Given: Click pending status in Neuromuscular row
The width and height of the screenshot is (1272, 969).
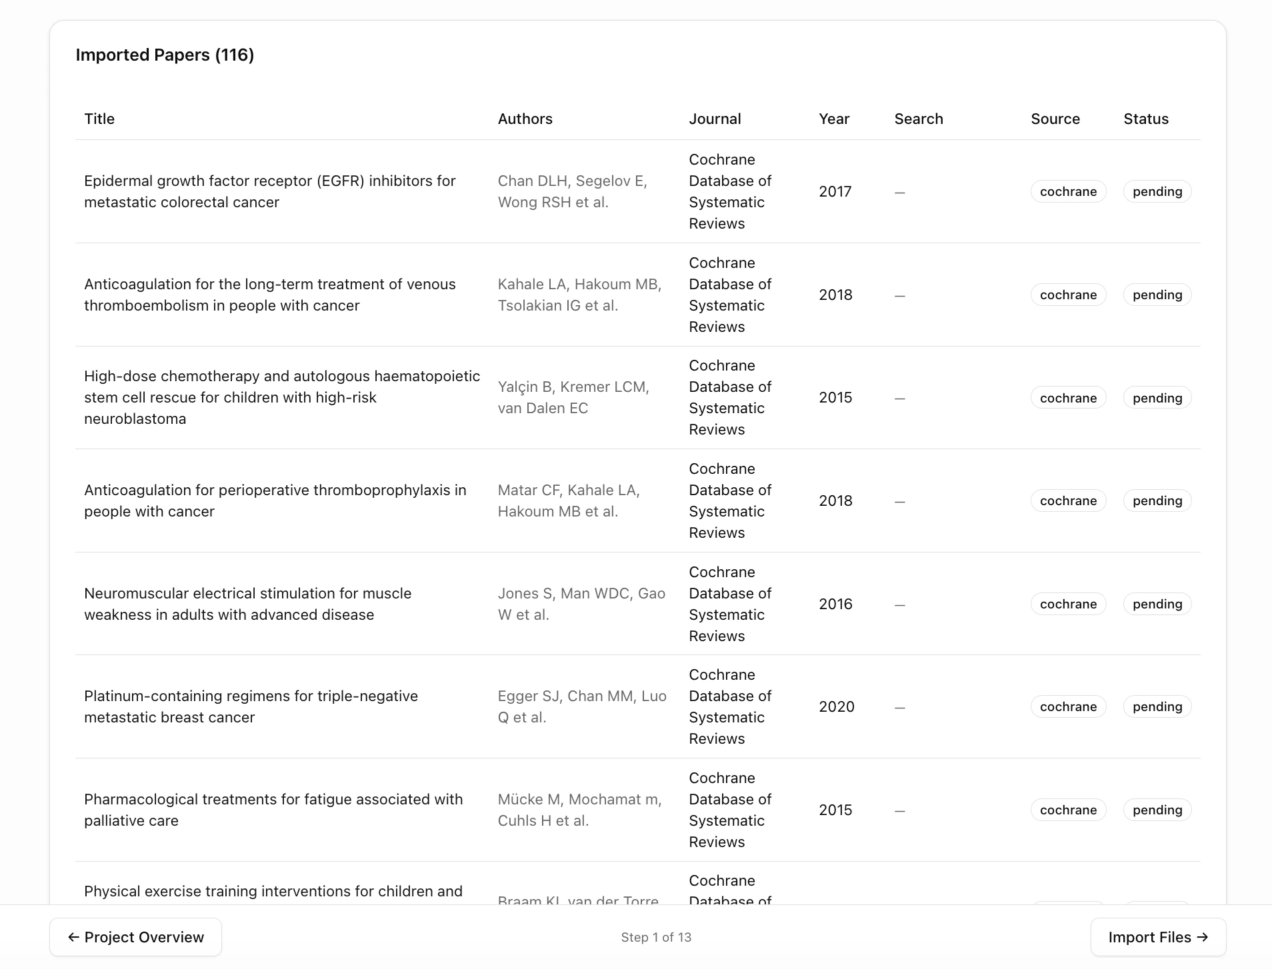Looking at the screenshot, I should pyautogui.click(x=1157, y=604).
